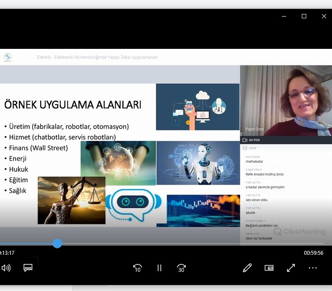Click the Hukuk bullet
The width and height of the screenshot is (332, 291).
coord(16,169)
